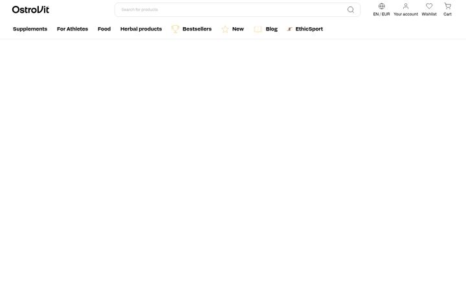Go to Bestsellers page
466x291 pixels.
pyautogui.click(x=197, y=29)
